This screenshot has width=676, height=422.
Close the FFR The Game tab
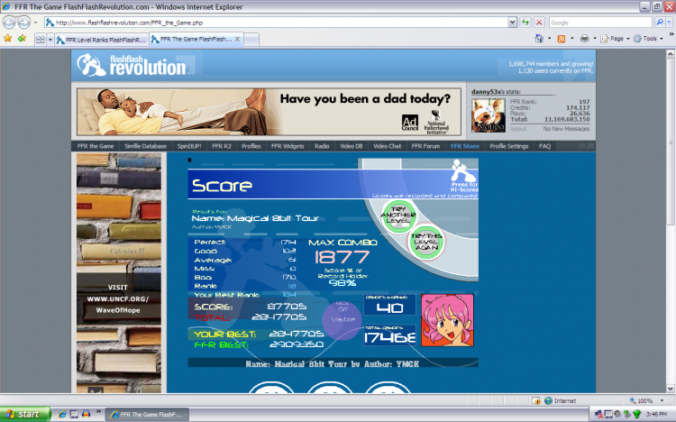237,39
